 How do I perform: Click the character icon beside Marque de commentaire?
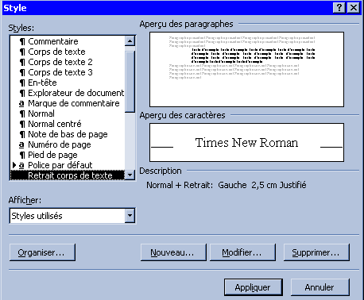(x=21, y=103)
